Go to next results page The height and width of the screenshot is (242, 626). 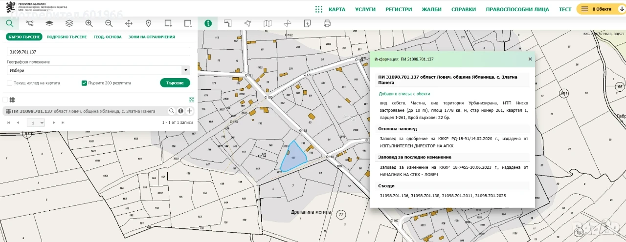point(53,123)
